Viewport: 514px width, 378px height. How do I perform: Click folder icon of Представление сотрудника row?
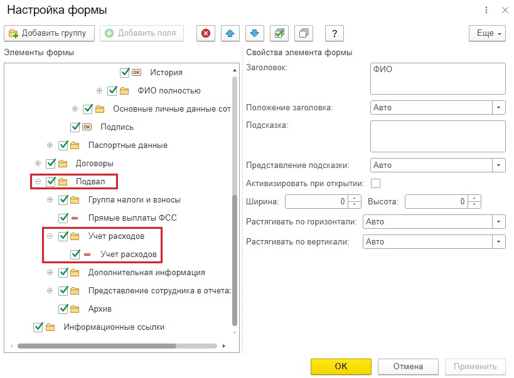[x=75, y=290]
